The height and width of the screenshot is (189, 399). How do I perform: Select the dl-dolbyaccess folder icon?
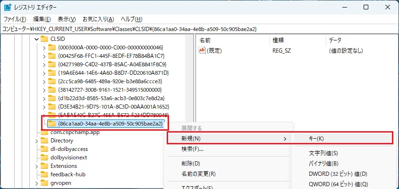(44, 149)
